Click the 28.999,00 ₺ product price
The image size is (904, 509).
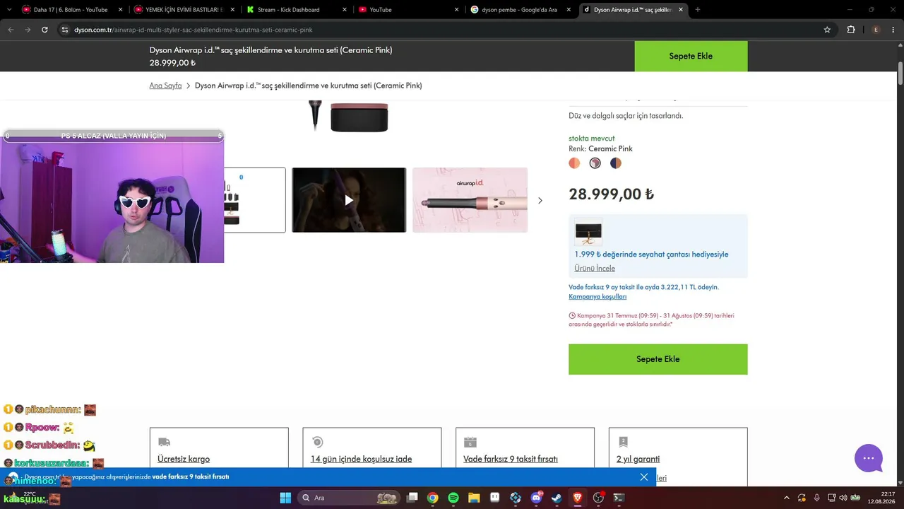tap(612, 194)
